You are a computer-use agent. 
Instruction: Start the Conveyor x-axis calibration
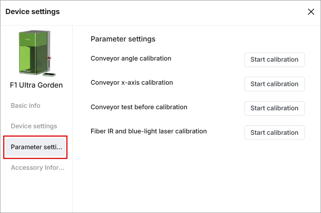tap(274, 84)
